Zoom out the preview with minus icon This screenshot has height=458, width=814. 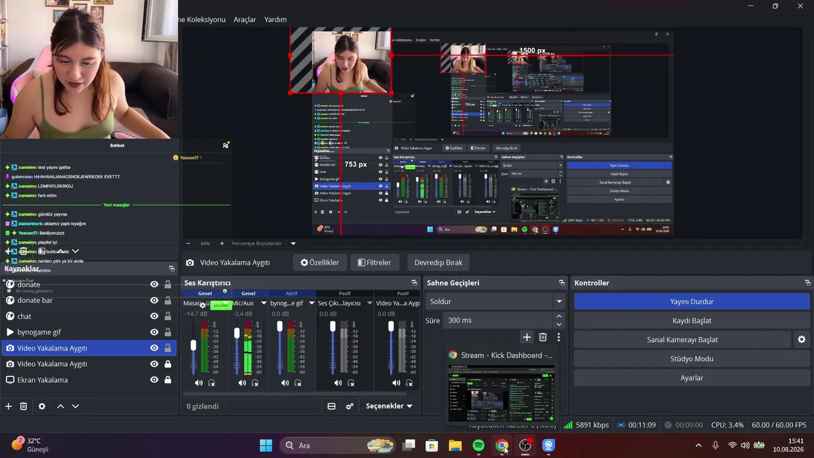pyautogui.click(x=188, y=244)
